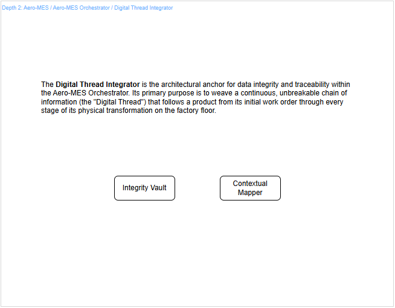Click "initial work order" in the description
Image resolution: width=395 pixels, height=308 pixels.
click(x=277, y=102)
